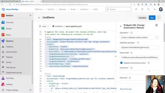Click the task panel vertical scrollbar
Image resolution: width=165 pixels, height=93 pixels.
click(x=164, y=33)
